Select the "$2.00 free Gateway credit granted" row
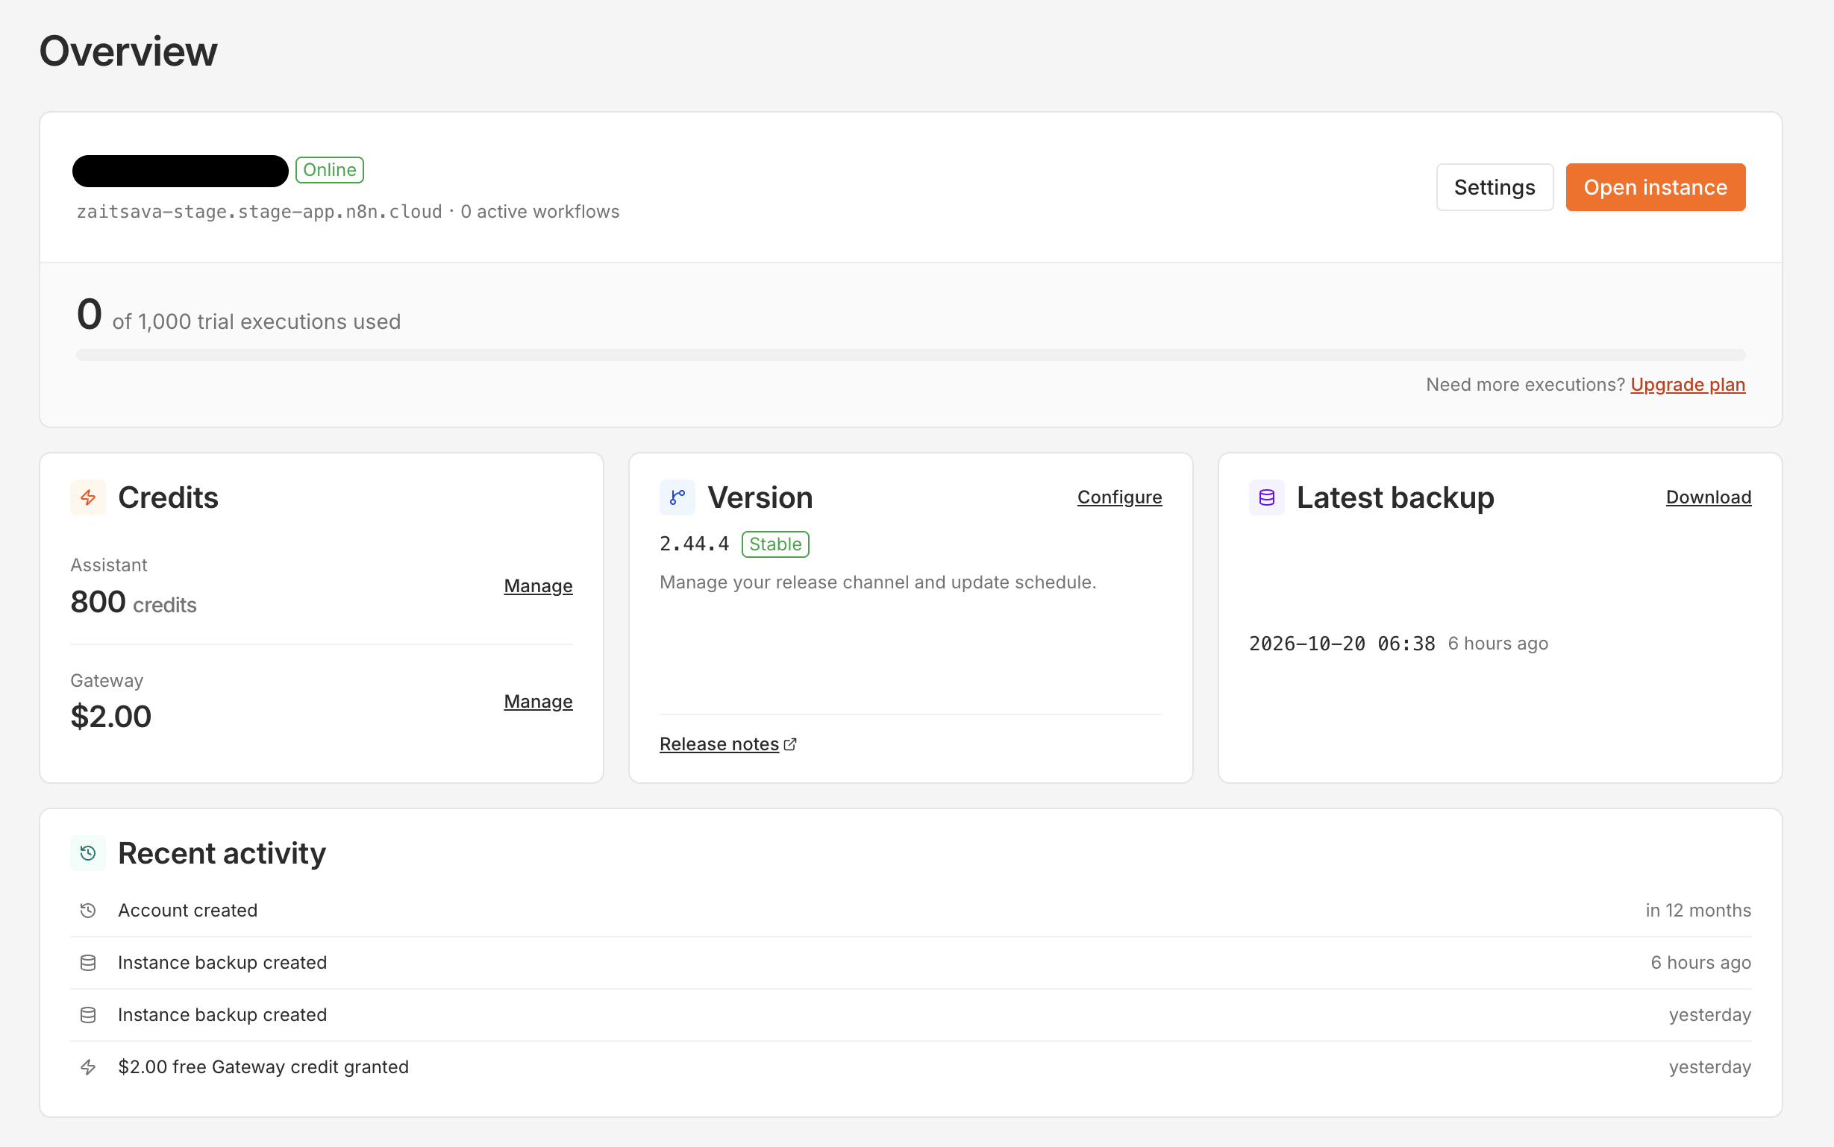 point(910,1067)
